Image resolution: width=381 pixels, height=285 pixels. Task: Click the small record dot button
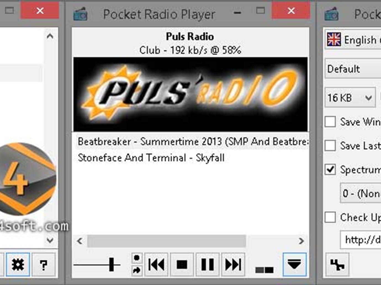pos(137,258)
